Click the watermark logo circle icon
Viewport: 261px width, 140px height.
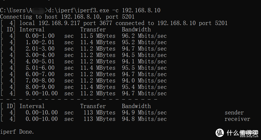[220, 133]
